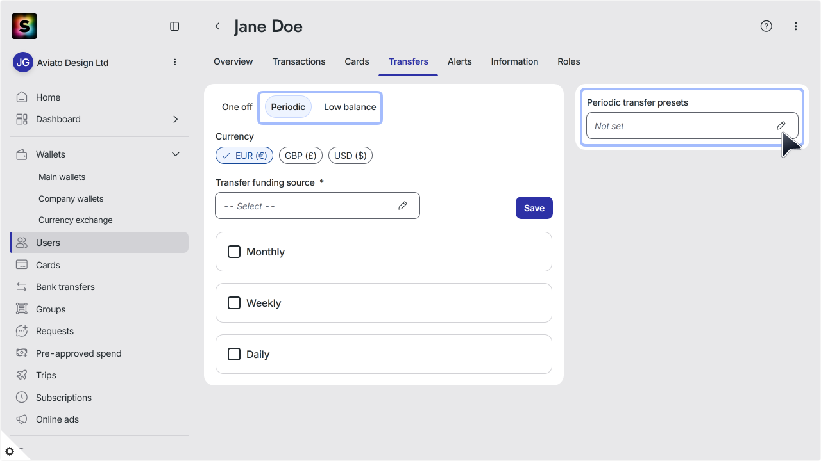This screenshot has width=821, height=461.
Task: Switch to Low balance transfer type
Action: click(x=350, y=107)
